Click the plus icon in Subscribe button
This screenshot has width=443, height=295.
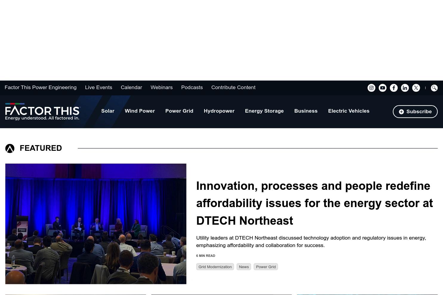click(x=402, y=112)
